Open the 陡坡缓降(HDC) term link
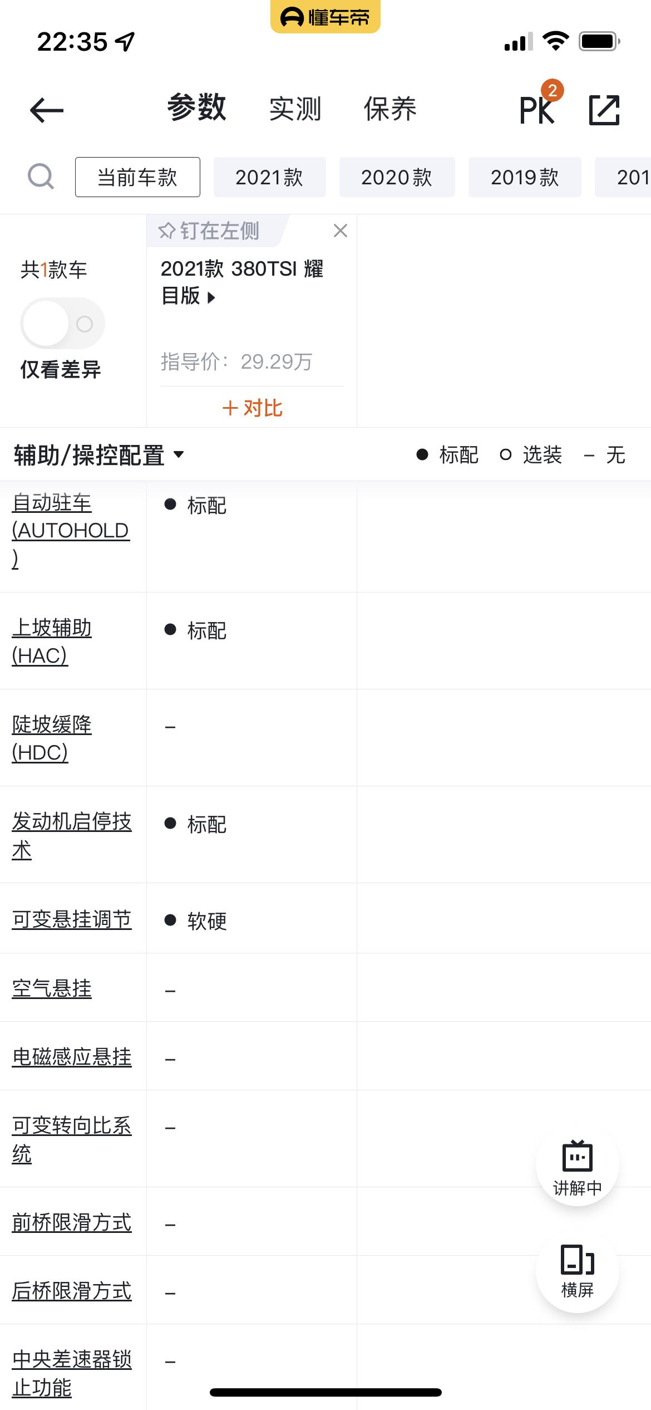This screenshot has width=651, height=1410. [x=52, y=738]
